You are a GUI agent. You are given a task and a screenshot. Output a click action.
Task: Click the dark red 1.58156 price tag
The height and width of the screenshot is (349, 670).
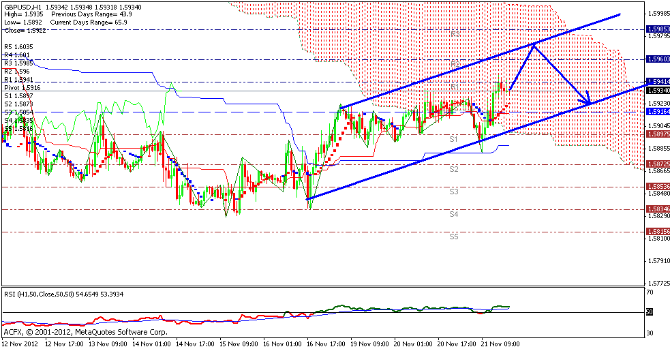658,232
